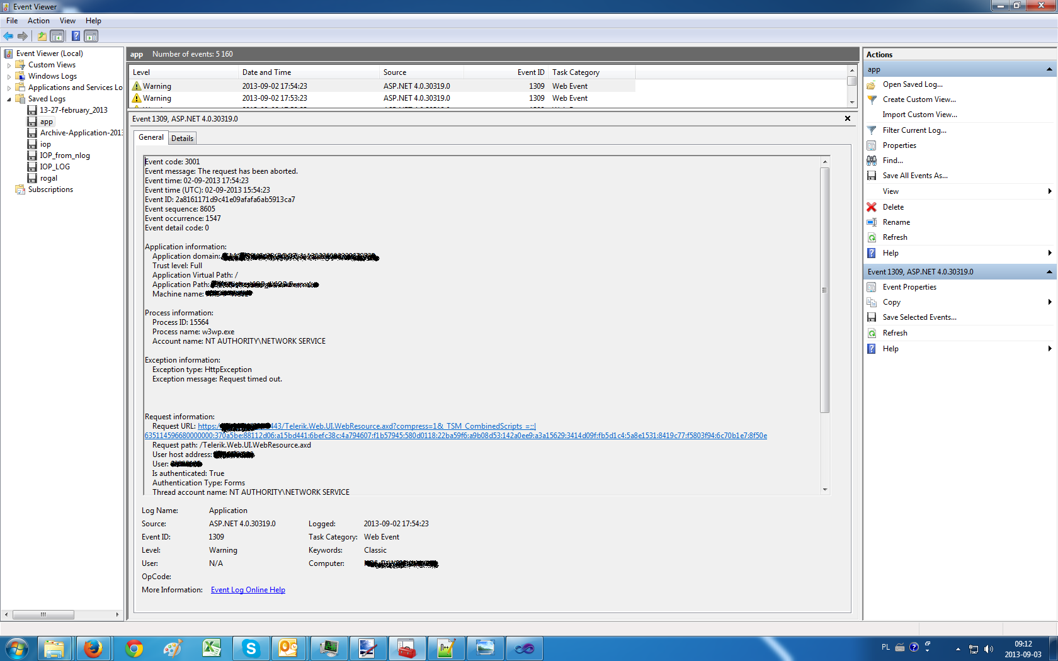
Task: Open the Copy submenu arrow
Action: (1050, 302)
